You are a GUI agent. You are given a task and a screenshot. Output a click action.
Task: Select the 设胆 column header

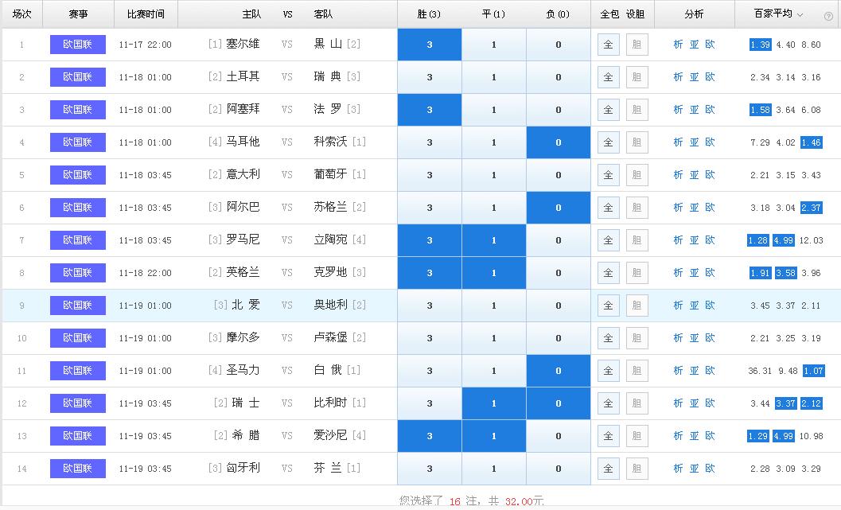(x=635, y=14)
